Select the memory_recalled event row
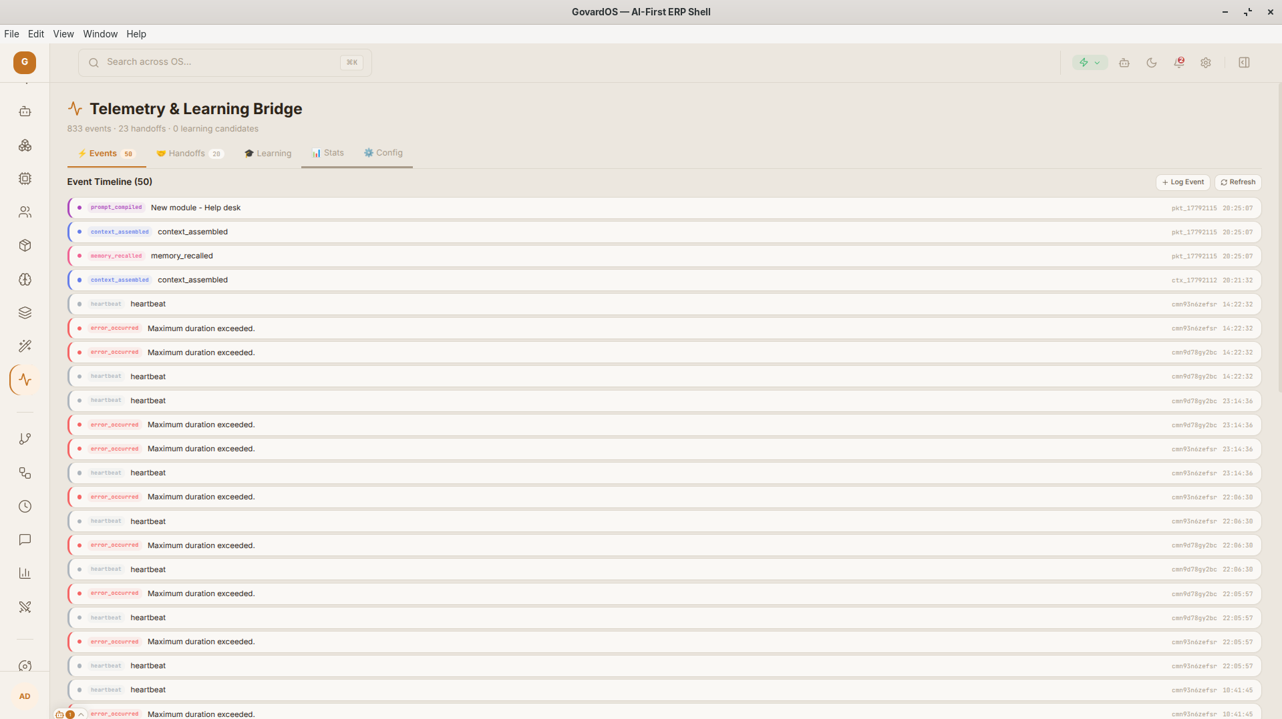Screen dimensions: 1282x719 [665, 256]
